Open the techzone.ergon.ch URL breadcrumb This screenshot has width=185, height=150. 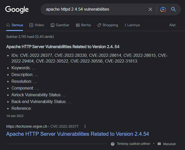tap(42, 126)
